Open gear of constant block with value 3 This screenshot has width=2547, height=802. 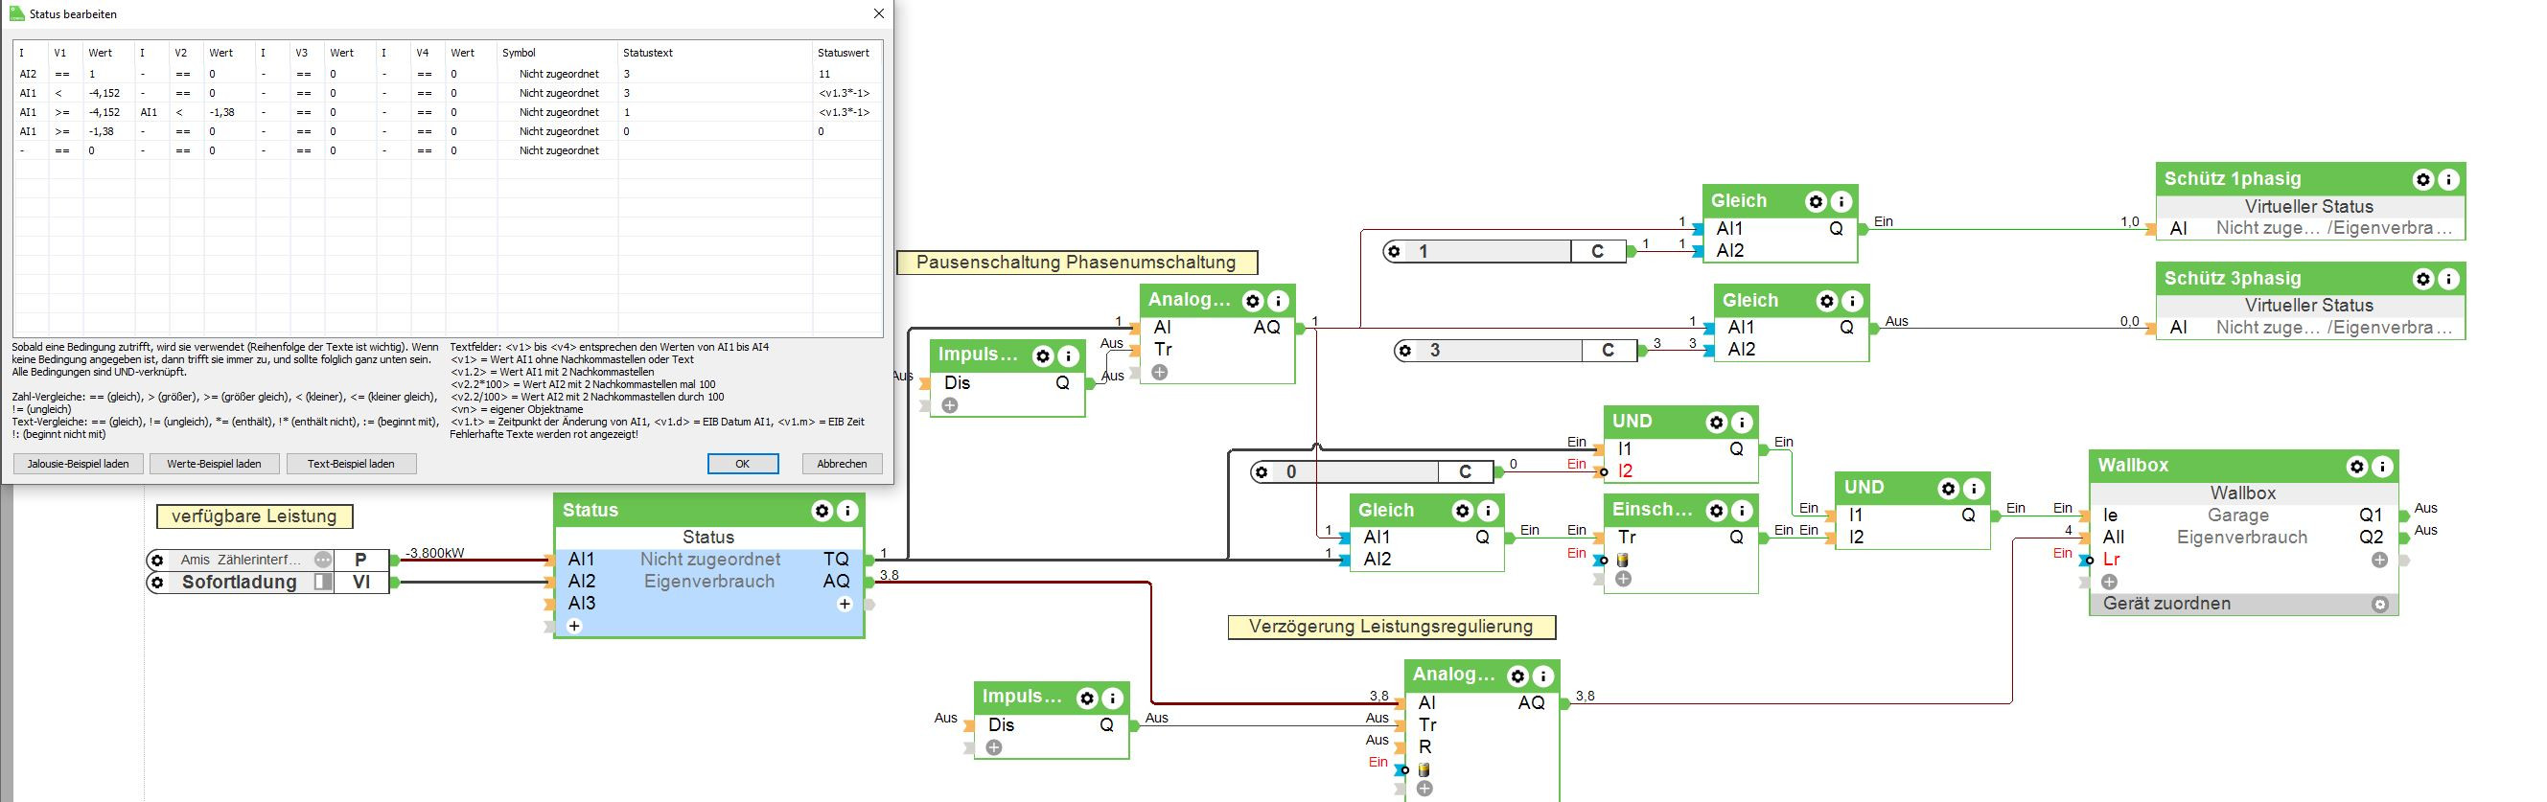tap(1405, 350)
